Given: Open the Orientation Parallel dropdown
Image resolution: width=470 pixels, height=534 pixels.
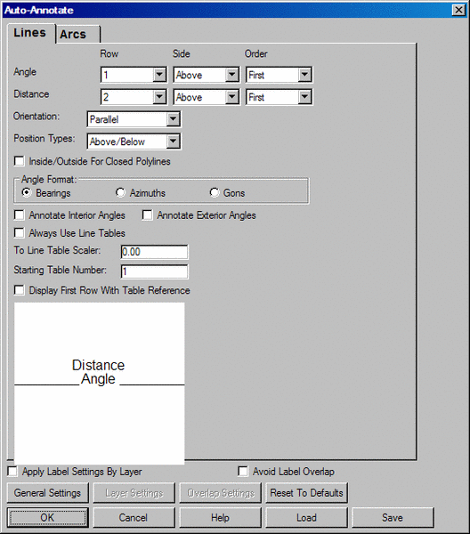Looking at the screenshot, I should (134, 119).
